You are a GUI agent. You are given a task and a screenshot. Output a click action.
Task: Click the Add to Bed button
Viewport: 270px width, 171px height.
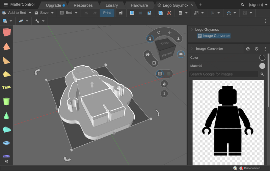pyautogui.click(x=14, y=13)
